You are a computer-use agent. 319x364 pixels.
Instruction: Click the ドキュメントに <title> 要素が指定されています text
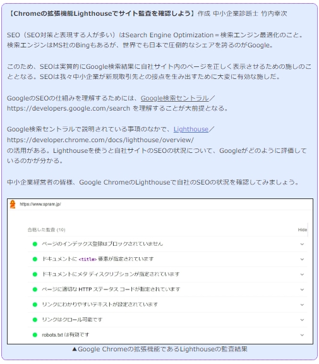tap(98, 259)
